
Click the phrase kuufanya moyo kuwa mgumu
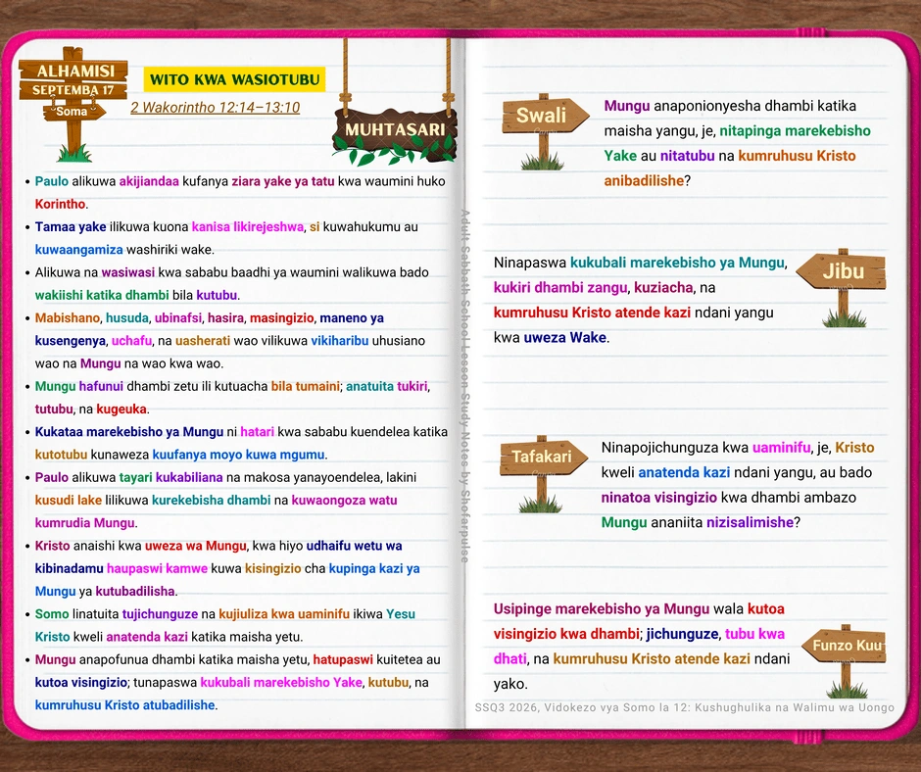238,455
